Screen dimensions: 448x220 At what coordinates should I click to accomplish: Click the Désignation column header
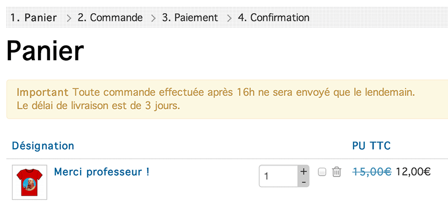tap(43, 146)
